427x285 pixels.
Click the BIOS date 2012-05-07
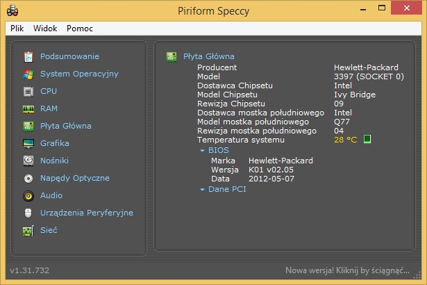271,179
